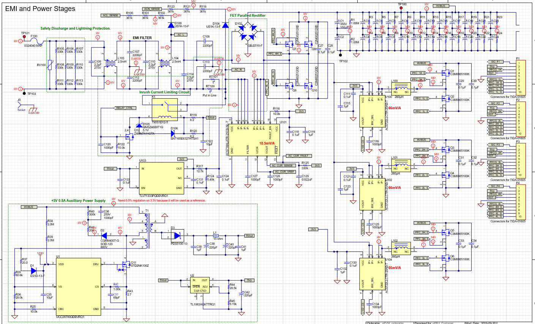Screen dimensions: 535x324
Task: Select the U103 TLV71333 regulator block
Action: (x=161, y=178)
